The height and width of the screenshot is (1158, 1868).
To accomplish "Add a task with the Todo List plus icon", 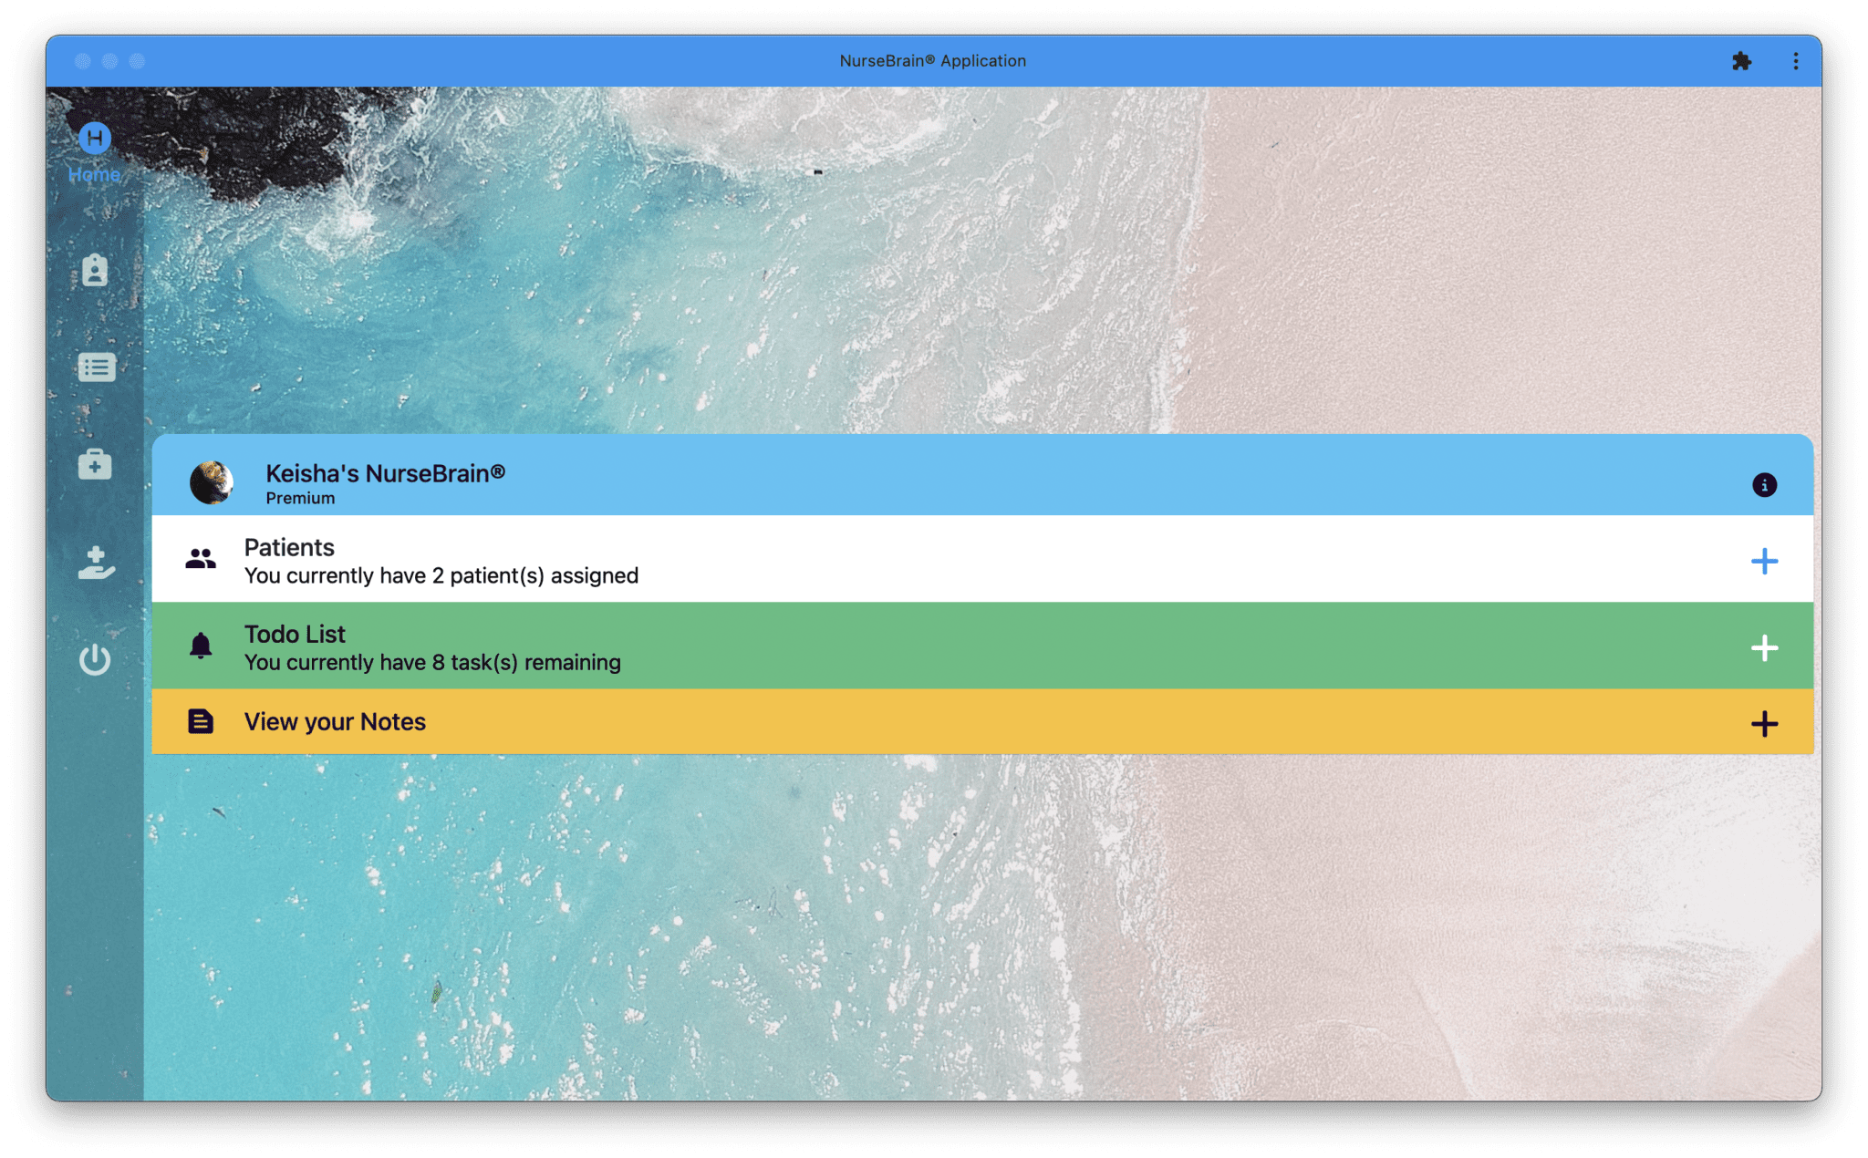I will point(1764,648).
